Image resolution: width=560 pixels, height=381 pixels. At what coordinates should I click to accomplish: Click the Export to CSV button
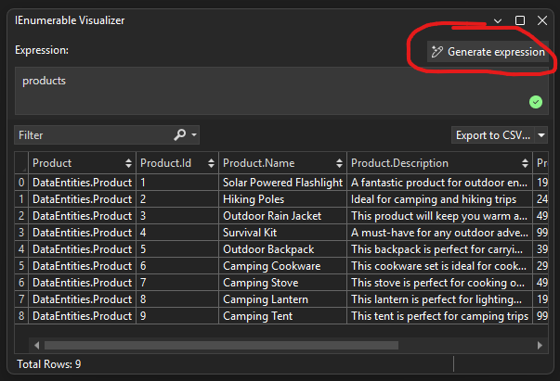click(493, 135)
